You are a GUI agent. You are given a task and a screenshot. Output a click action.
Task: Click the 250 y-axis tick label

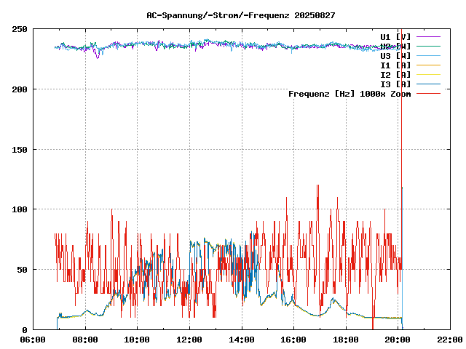tap(20, 29)
